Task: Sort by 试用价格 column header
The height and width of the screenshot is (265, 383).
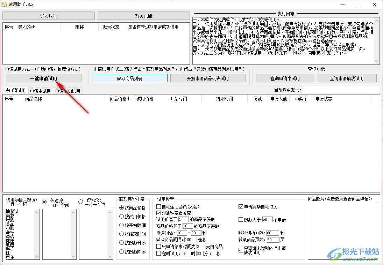Action: tap(145, 99)
